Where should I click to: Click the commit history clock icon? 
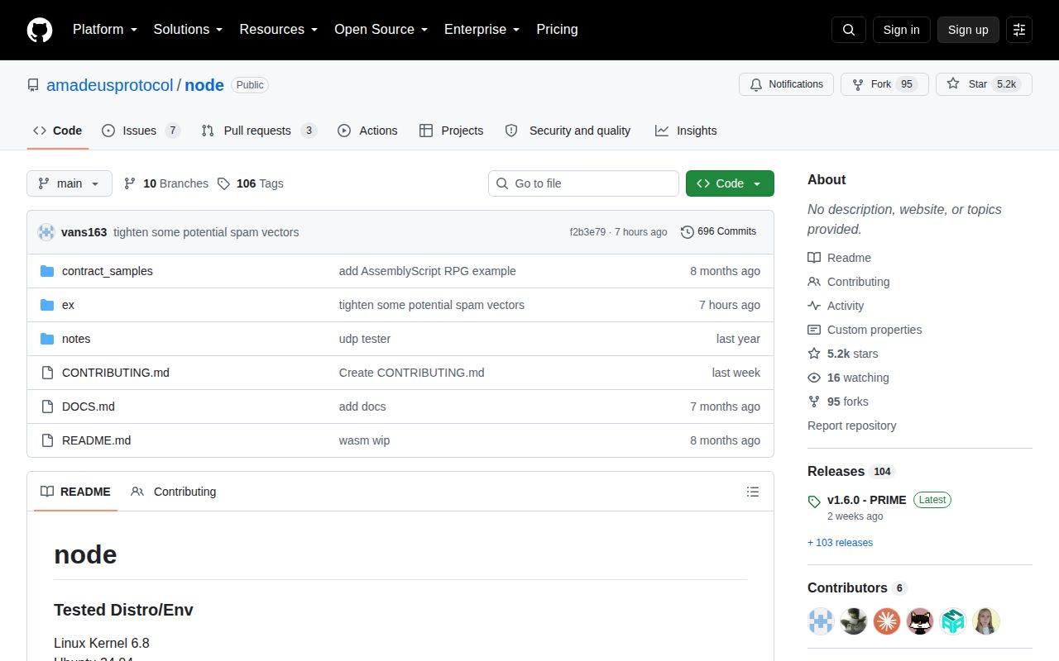pyautogui.click(x=688, y=232)
